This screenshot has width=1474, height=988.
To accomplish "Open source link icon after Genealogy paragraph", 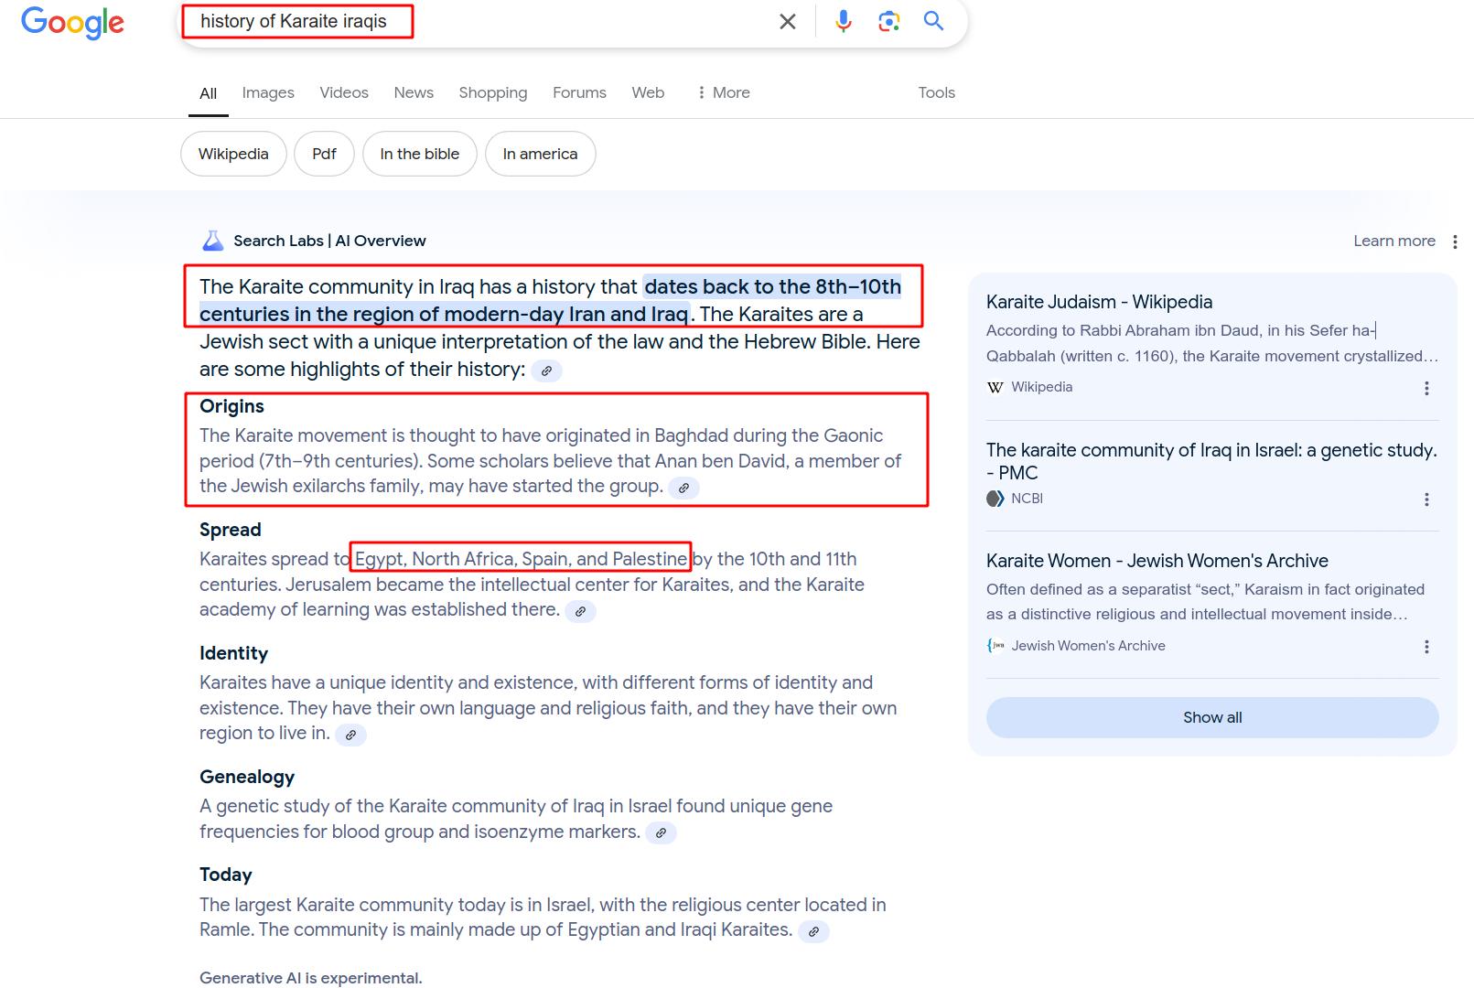I will click(661, 833).
